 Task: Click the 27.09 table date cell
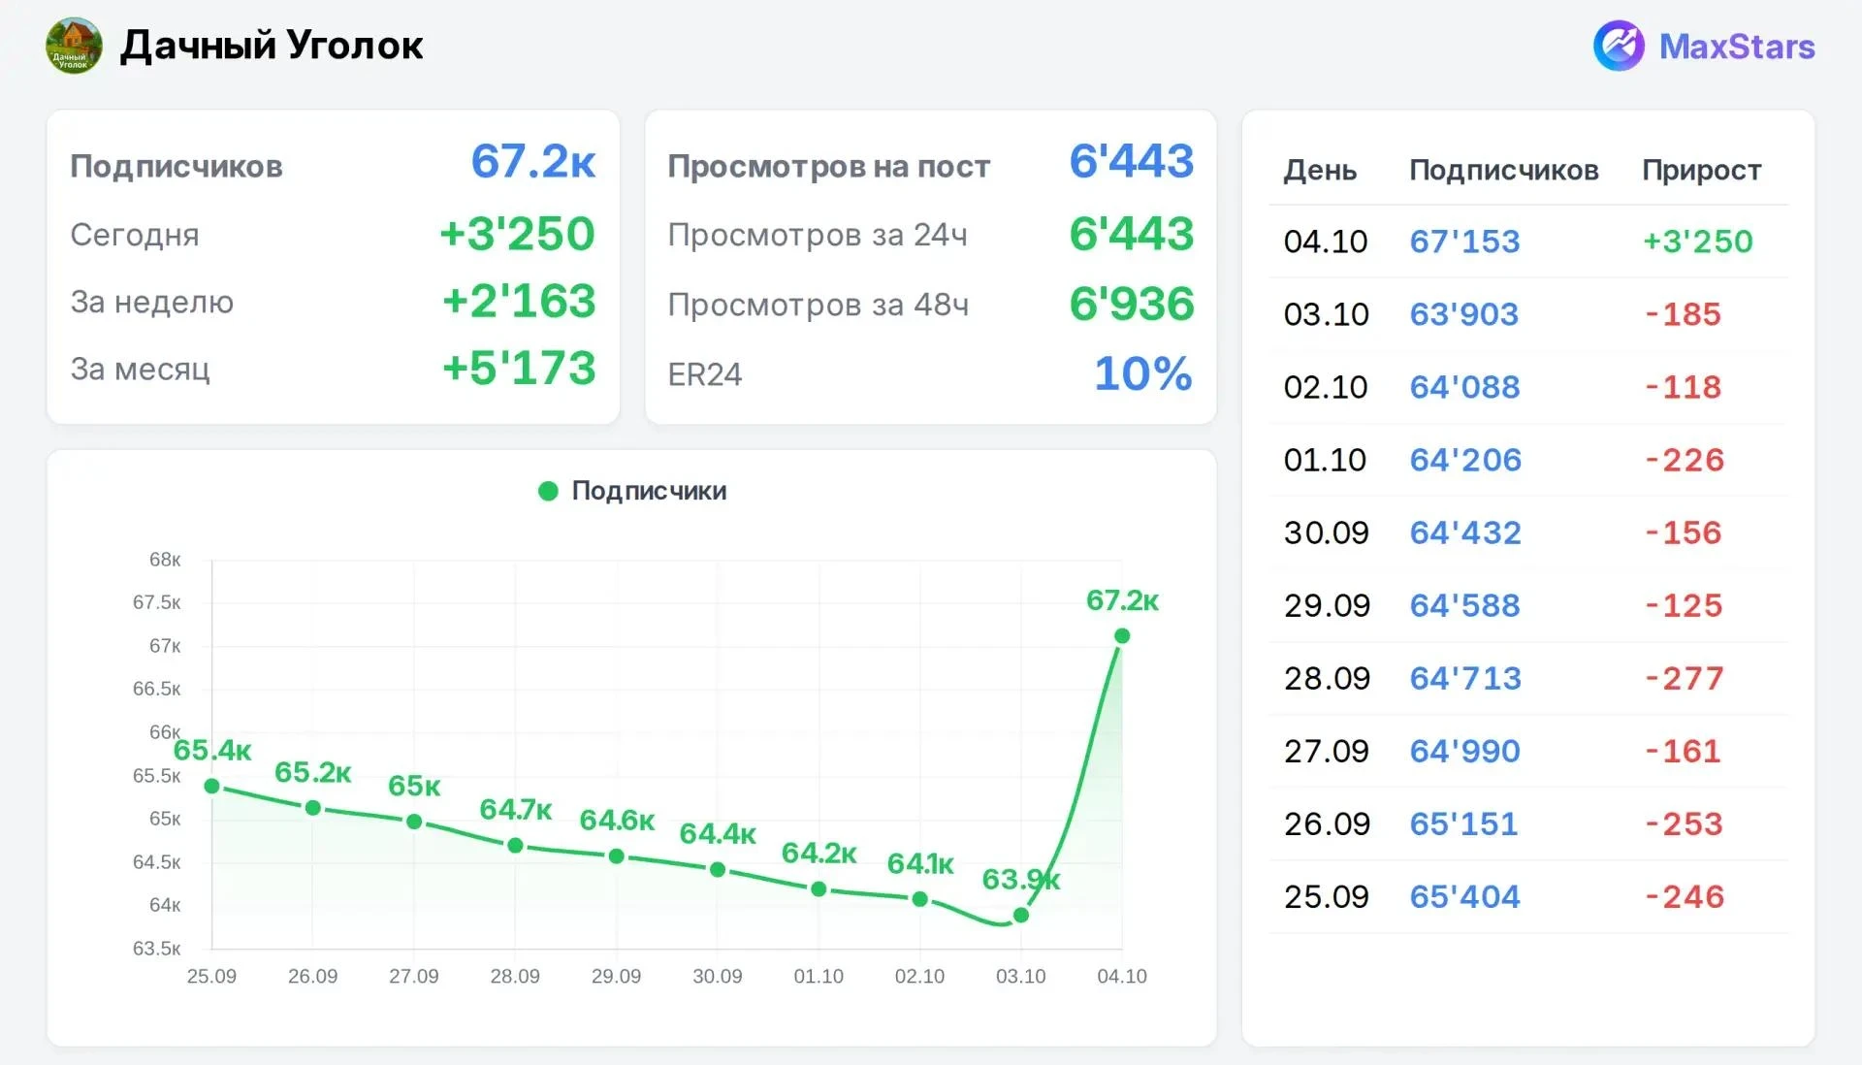point(1326,751)
